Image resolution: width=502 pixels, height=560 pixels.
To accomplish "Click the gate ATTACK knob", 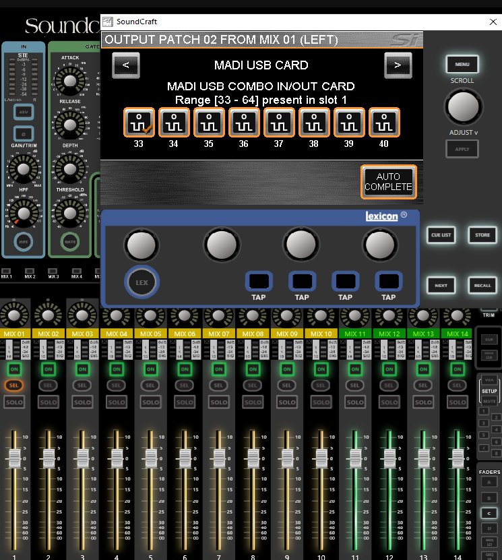I will coord(70,81).
